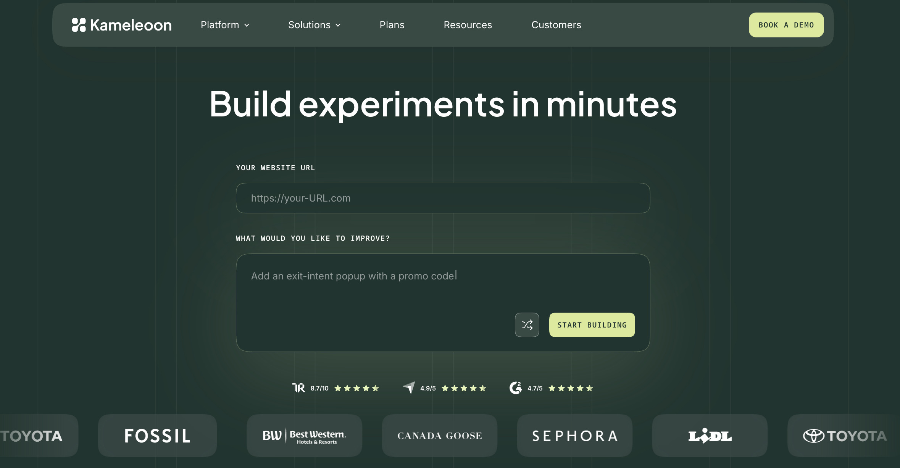The image size is (900, 468).
Task: Go to the Plans page
Action: click(392, 25)
